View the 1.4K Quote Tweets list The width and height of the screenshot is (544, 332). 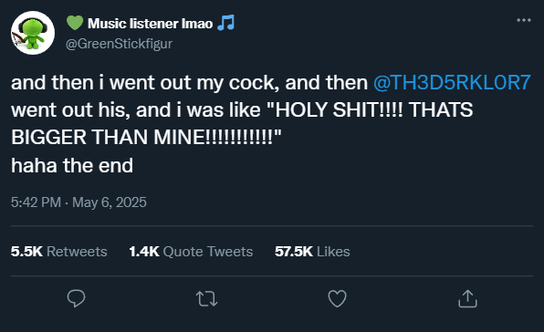pos(191,251)
